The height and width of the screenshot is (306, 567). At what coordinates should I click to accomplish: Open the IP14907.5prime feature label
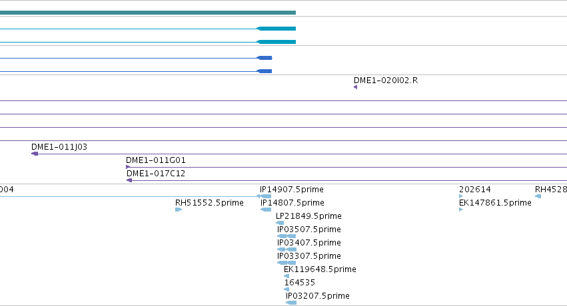click(x=291, y=190)
